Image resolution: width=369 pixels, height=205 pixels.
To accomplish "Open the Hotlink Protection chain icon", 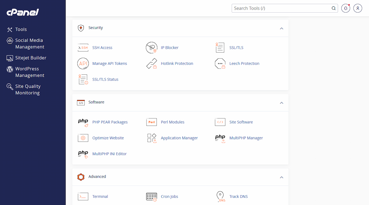I will pos(152,63).
